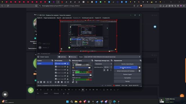The height and width of the screenshot is (104, 186).
Task: Open Справка menu in OBS
Action: click(x=106, y=18)
